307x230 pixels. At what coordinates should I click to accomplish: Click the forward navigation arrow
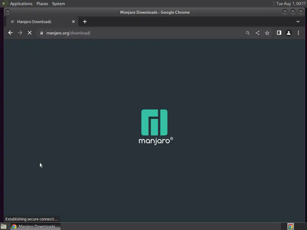(20, 33)
